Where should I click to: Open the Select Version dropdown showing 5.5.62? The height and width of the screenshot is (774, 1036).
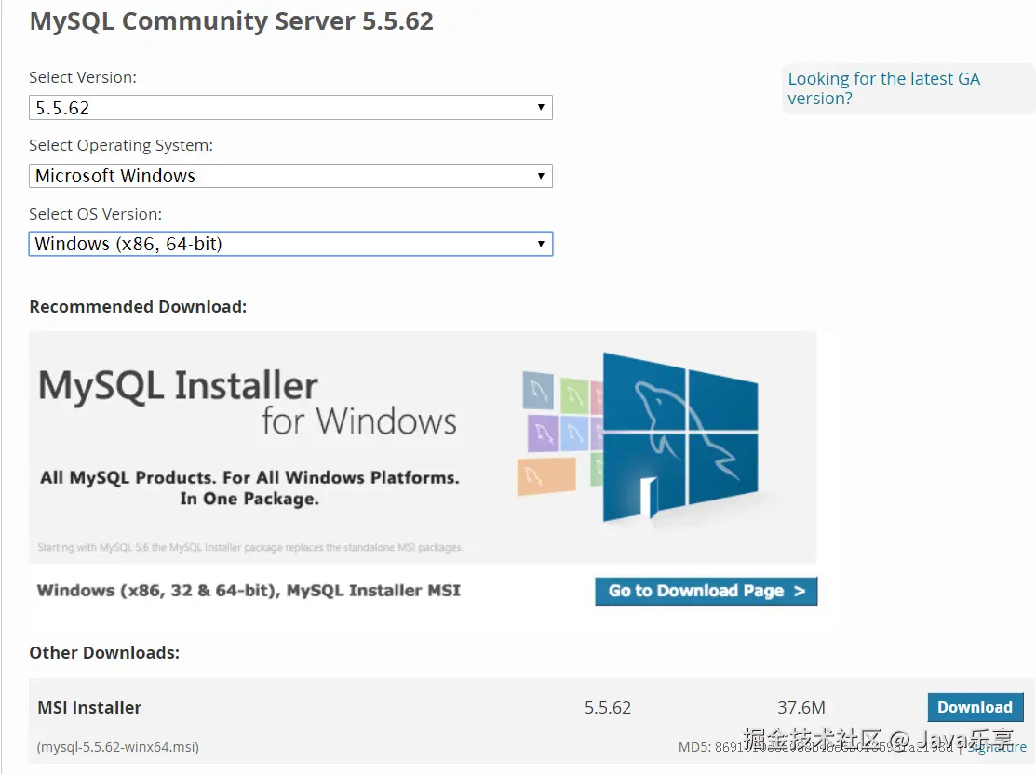[x=290, y=108]
